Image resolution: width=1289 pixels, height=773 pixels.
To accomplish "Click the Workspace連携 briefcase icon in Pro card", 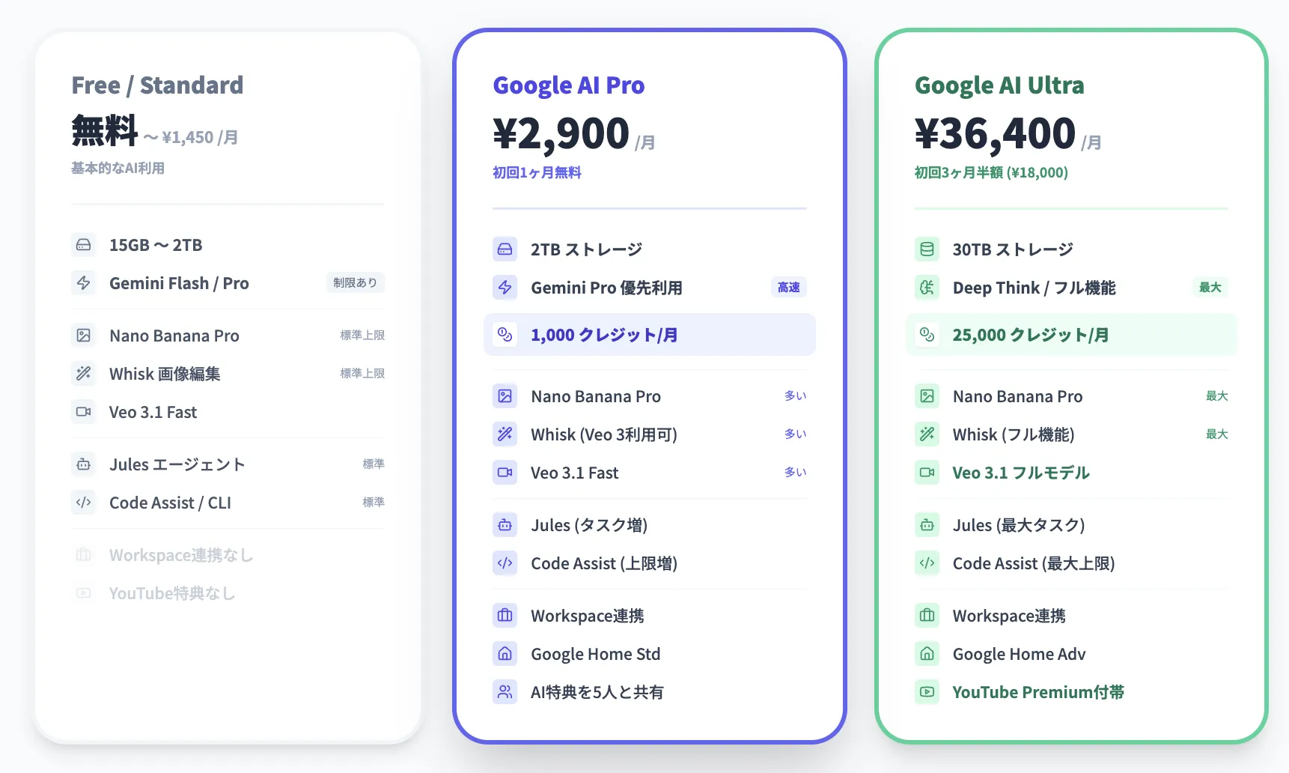I will coord(505,615).
